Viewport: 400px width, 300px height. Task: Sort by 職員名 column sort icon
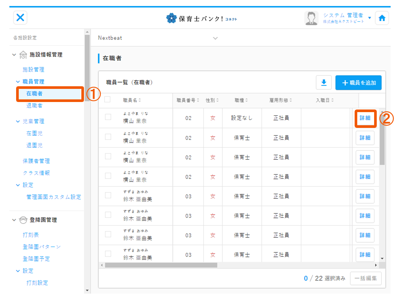(140, 100)
